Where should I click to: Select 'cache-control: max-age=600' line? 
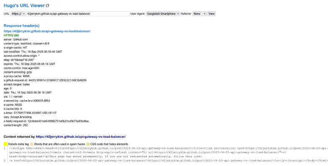tap(21, 68)
